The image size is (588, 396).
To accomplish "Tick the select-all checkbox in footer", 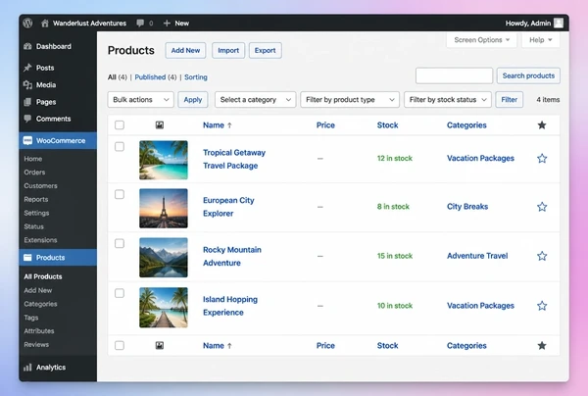I will [120, 345].
